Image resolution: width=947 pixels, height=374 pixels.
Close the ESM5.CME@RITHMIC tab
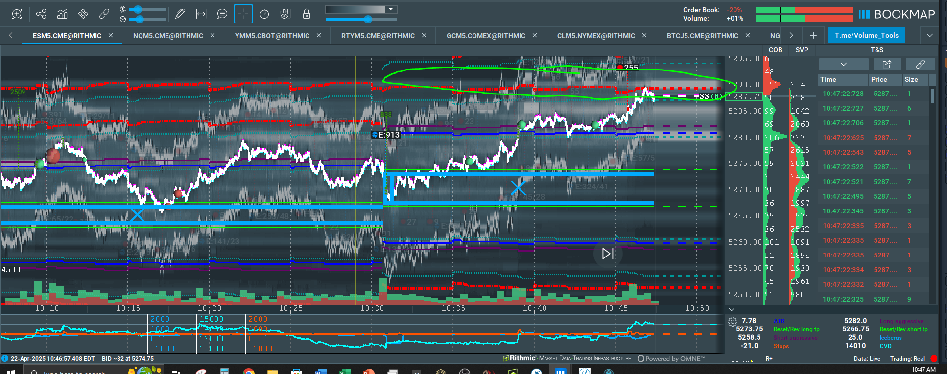click(111, 35)
